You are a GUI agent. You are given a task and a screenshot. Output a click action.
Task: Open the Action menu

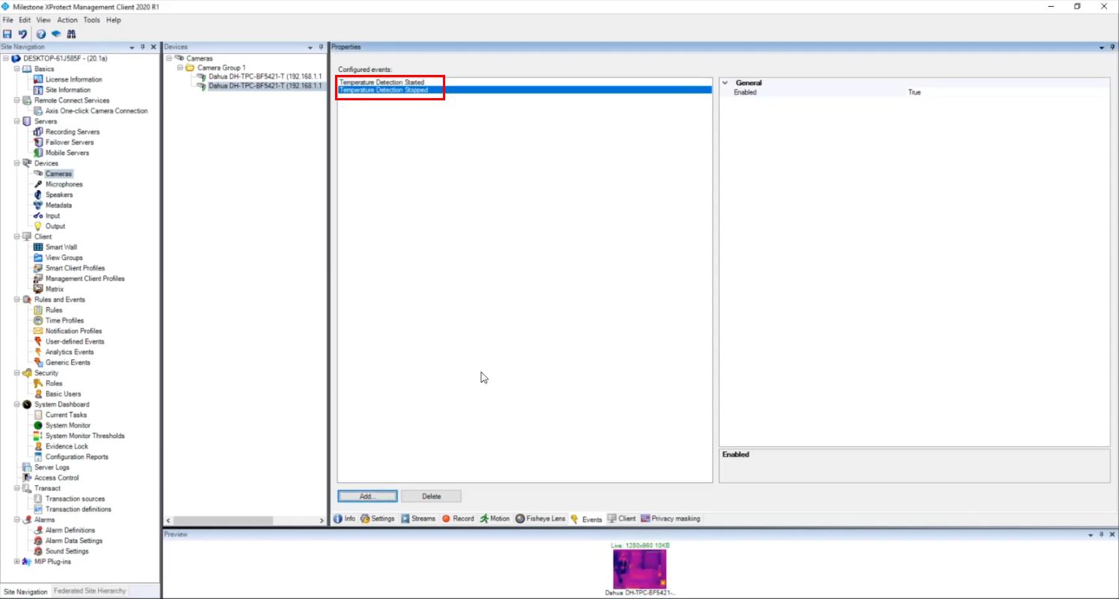67,20
